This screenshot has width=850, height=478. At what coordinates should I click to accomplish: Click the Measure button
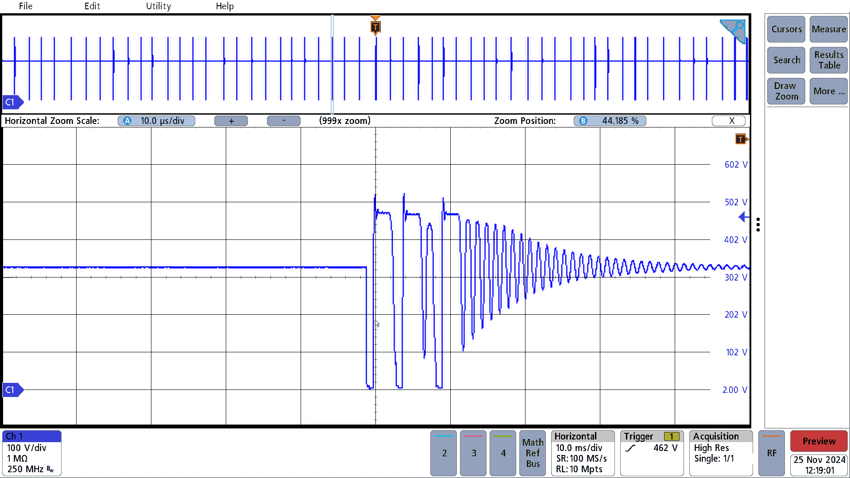coord(829,29)
